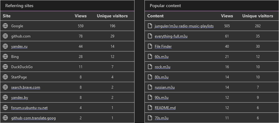
Task: Click the globe icon beside StartPage
Action: (5, 77)
